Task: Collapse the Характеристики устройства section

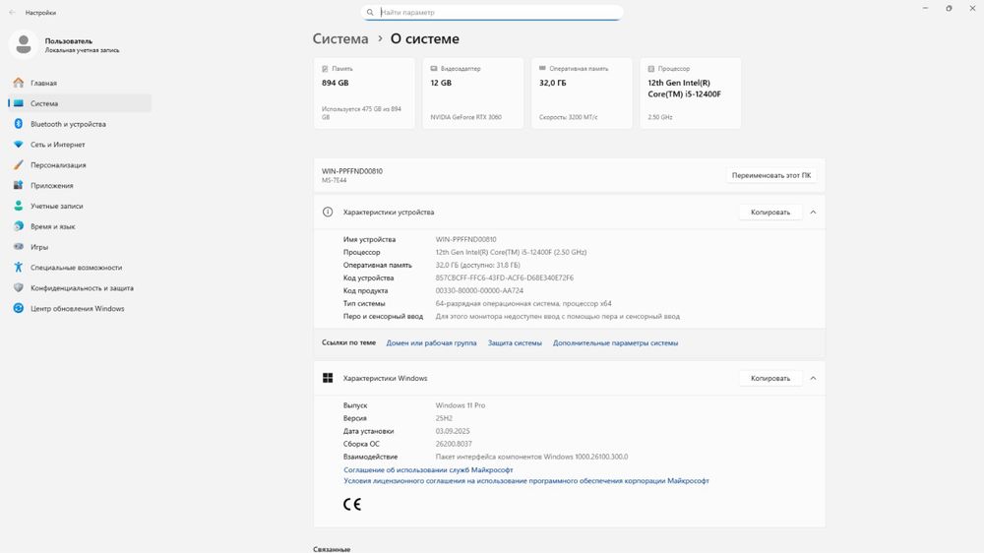Action: [813, 213]
